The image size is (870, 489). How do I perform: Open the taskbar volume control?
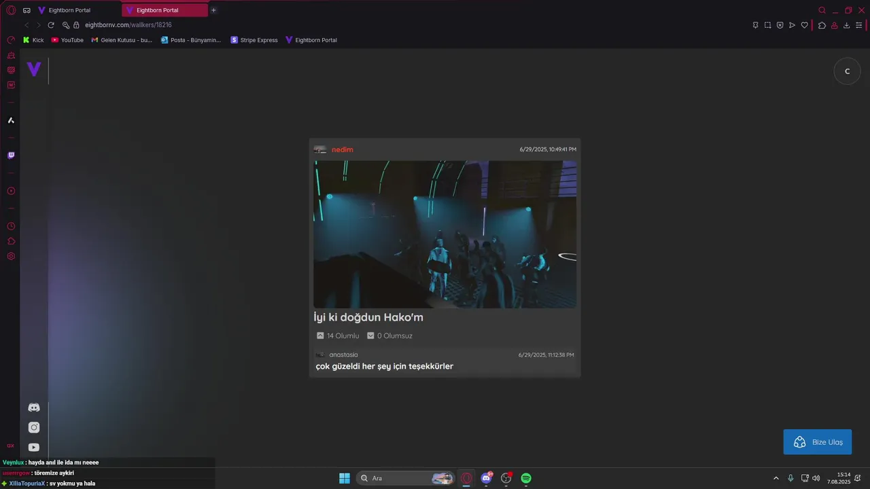pos(816,478)
